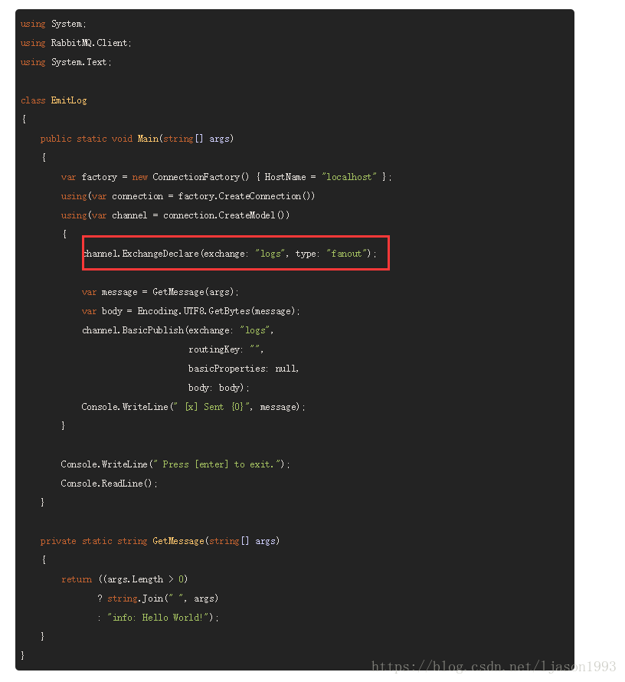Click the 'var factory = new ConnectionFactory()' line
This screenshot has width=625, height=682.
pos(226,177)
